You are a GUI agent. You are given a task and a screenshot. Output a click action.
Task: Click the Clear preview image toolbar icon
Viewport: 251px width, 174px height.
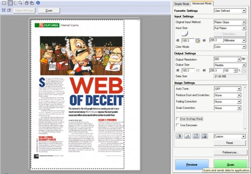tap(4, 3)
